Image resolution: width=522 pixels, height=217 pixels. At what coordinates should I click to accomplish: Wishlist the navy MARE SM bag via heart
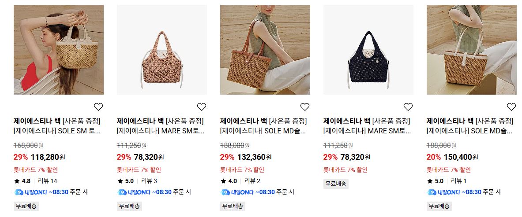tap(408, 107)
